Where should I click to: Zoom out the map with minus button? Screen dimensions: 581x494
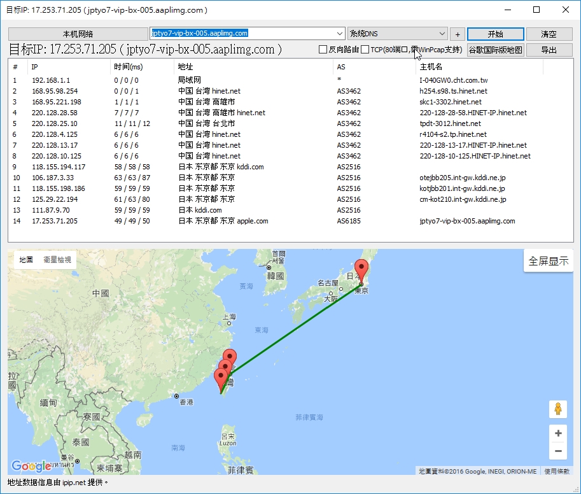pyautogui.click(x=558, y=451)
